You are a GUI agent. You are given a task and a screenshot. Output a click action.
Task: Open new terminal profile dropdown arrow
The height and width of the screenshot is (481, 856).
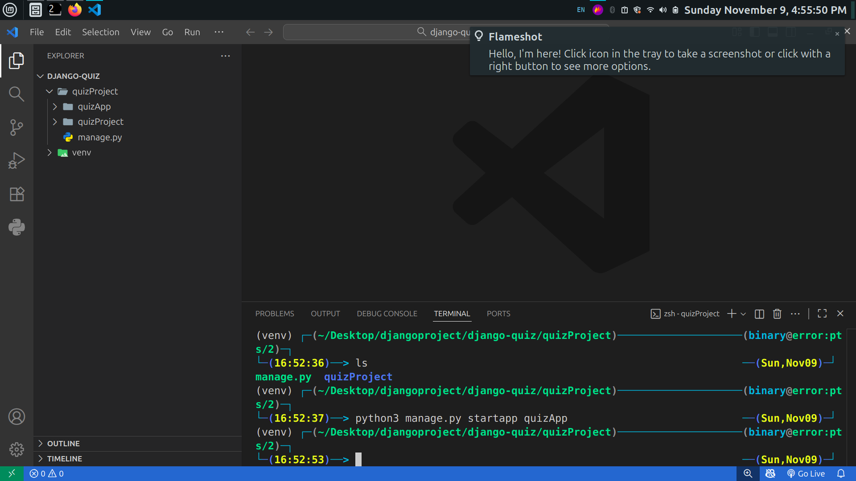click(743, 314)
